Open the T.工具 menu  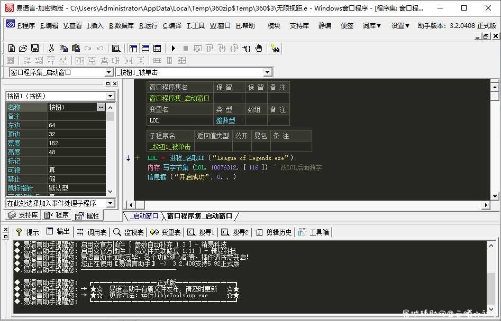point(196,26)
